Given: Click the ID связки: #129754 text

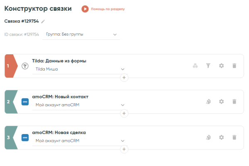Looking at the screenshot, I should click(22, 34).
